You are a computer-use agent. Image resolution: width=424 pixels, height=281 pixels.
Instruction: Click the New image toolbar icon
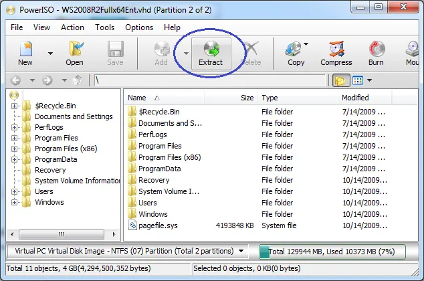26,49
